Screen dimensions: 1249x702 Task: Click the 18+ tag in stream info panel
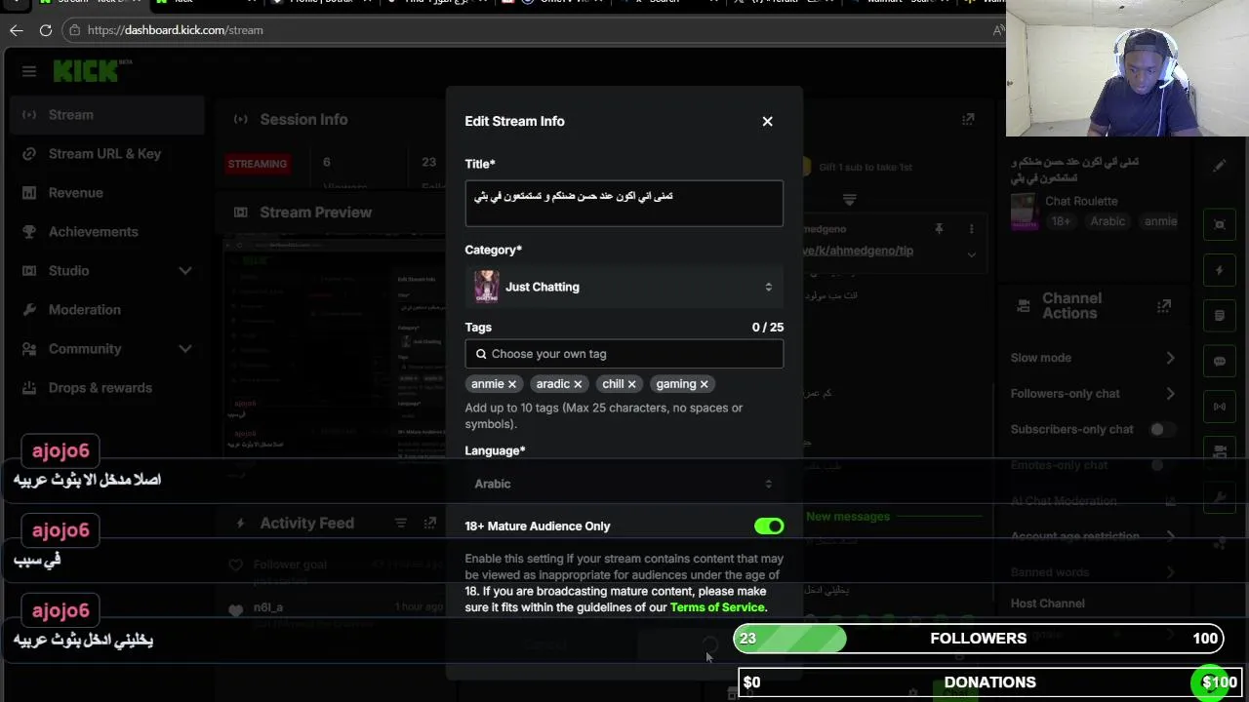pyautogui.click(x=1061, y=221)
